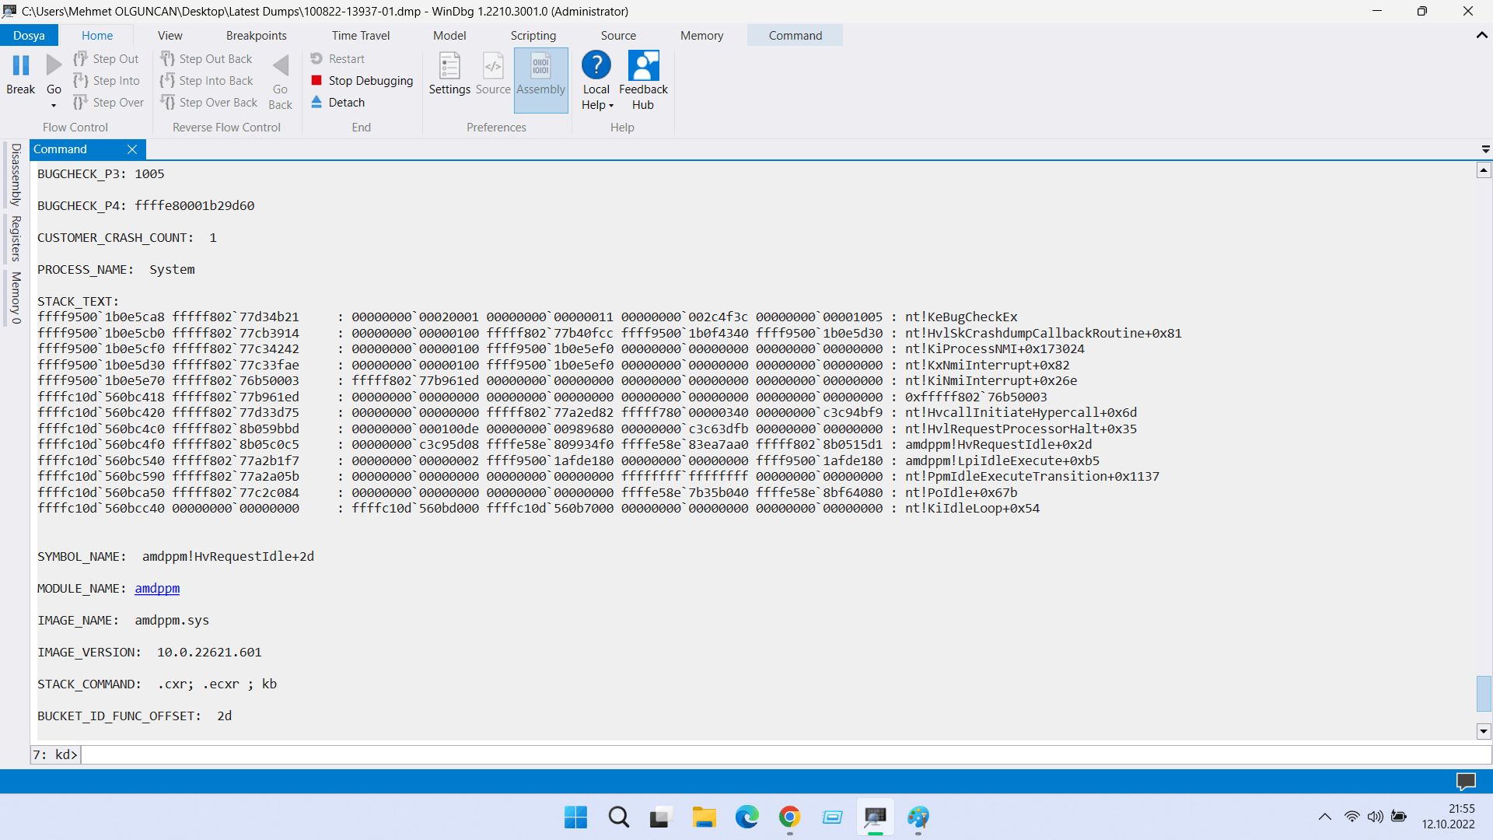Open the Time Travel ribbon tab
The width and height of the screenshot is (1493, 840).
click(x=360, y=35)
